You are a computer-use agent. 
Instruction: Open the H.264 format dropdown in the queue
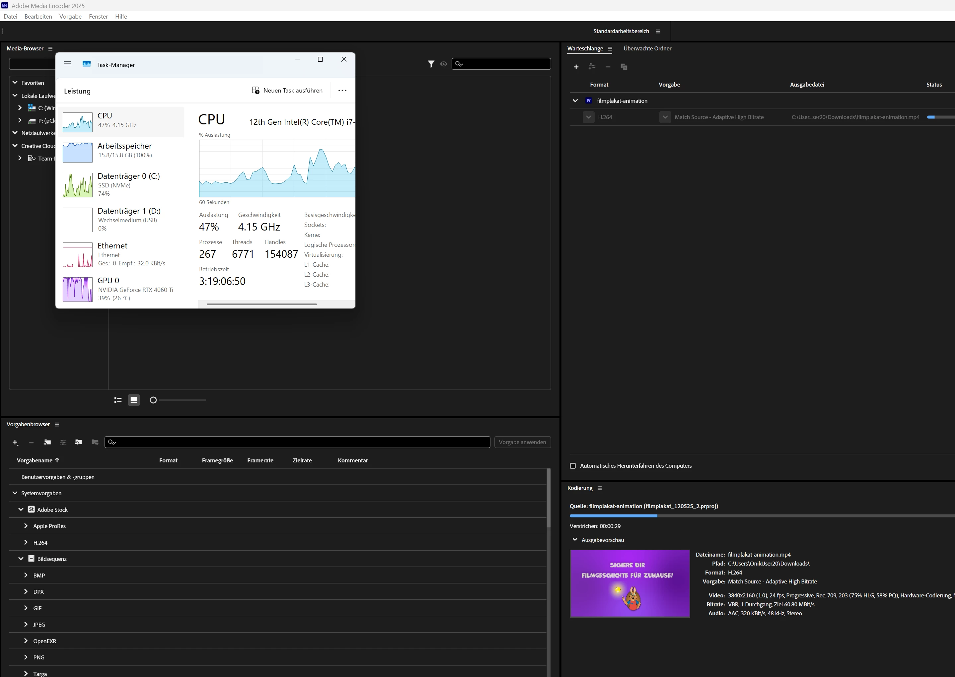tap(588, 117)
